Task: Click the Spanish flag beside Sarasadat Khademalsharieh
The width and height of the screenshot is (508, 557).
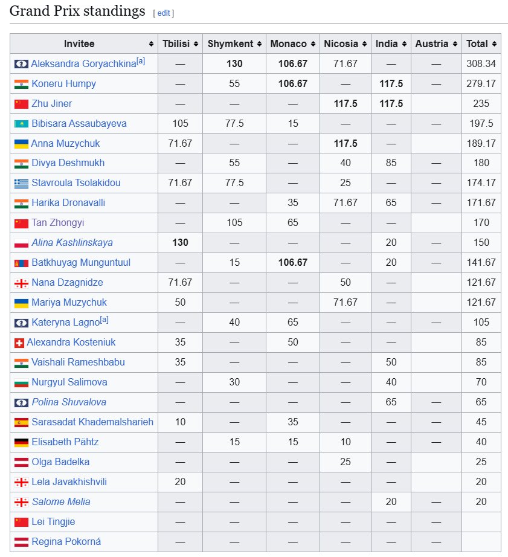Action: point(21,423)
